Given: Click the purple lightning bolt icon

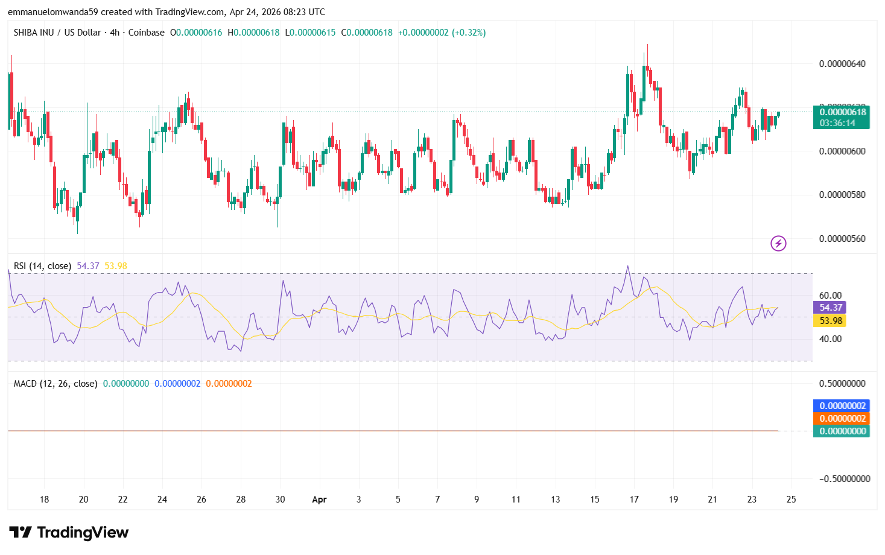Looking at the screenshot, I should [x=778, y=244].
